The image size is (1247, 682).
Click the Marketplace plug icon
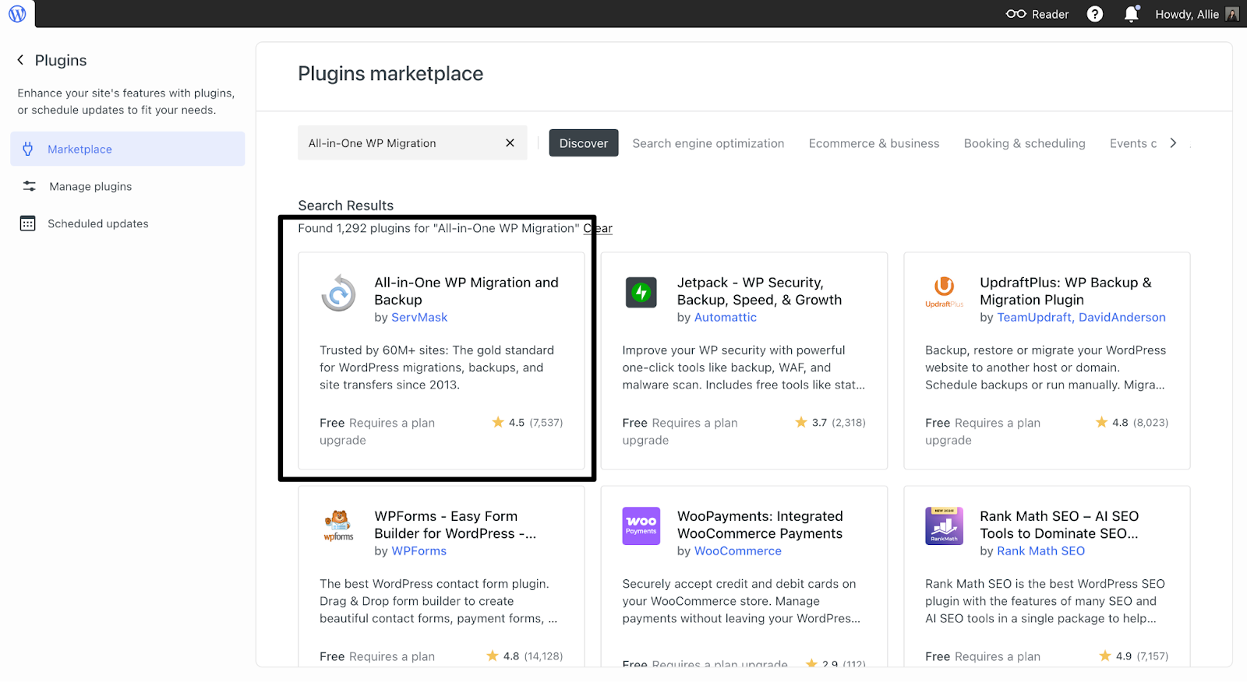(28, 149)
